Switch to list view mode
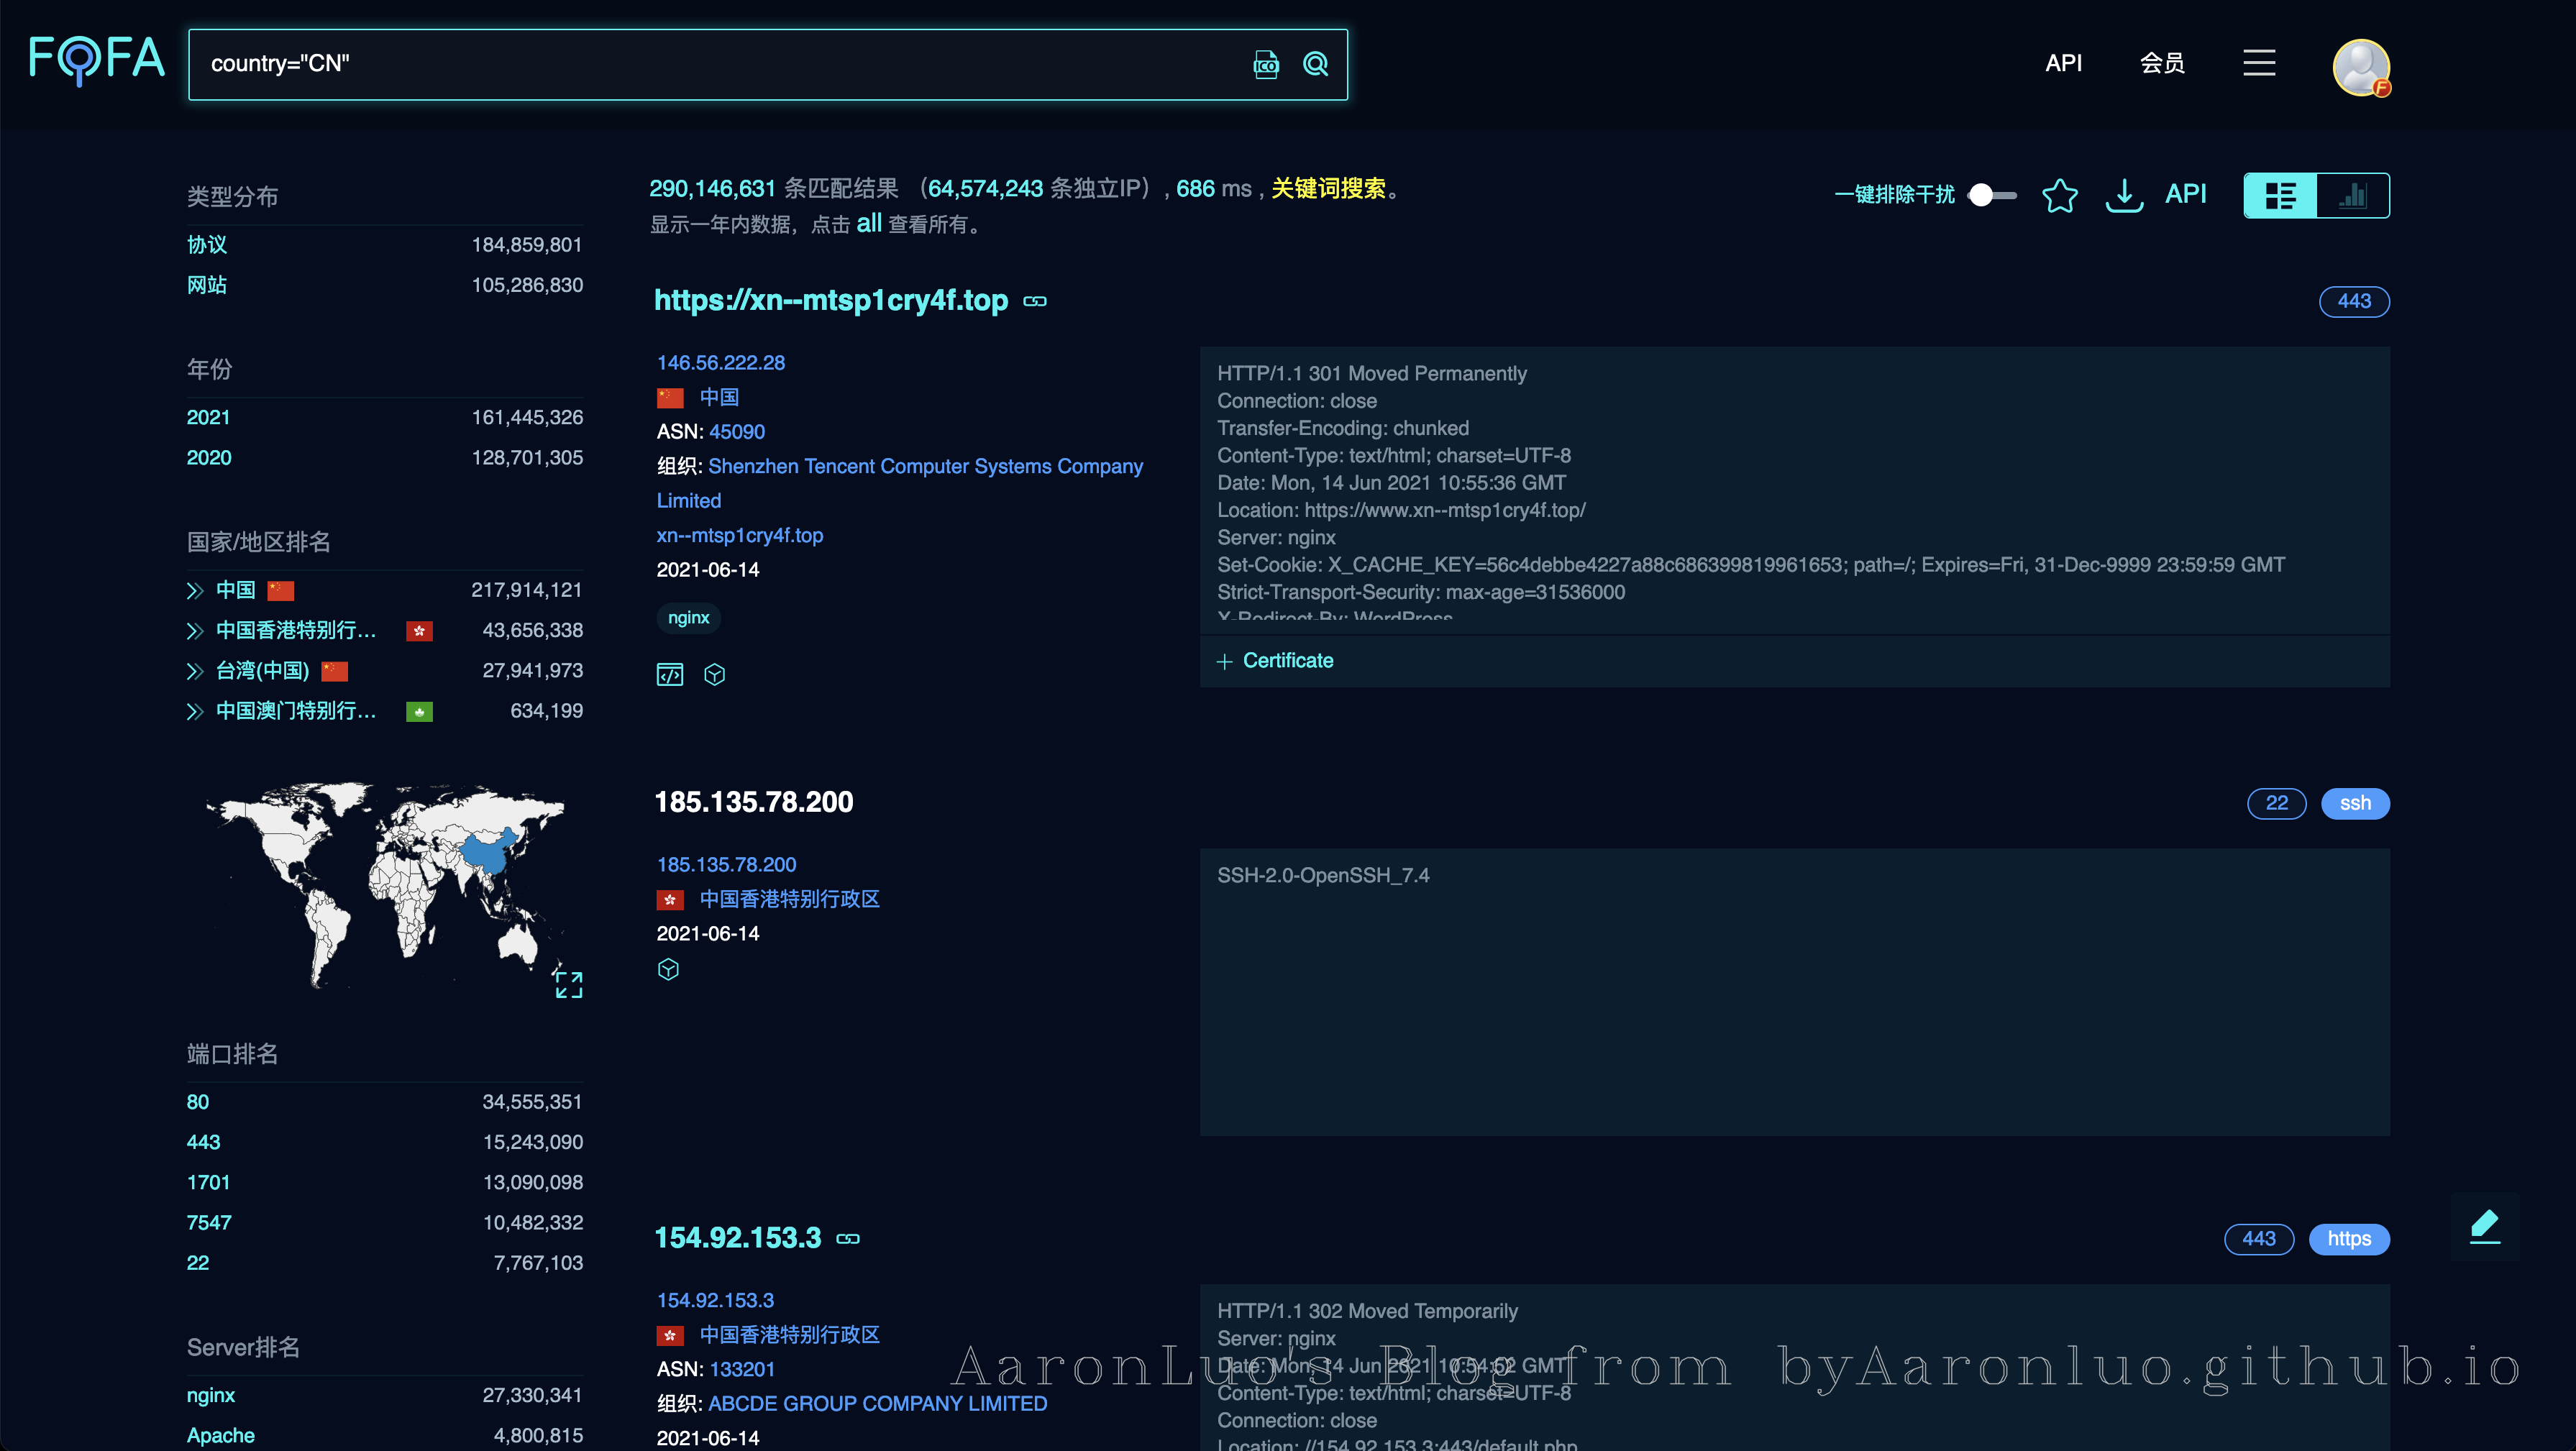 click(2280, 195)
